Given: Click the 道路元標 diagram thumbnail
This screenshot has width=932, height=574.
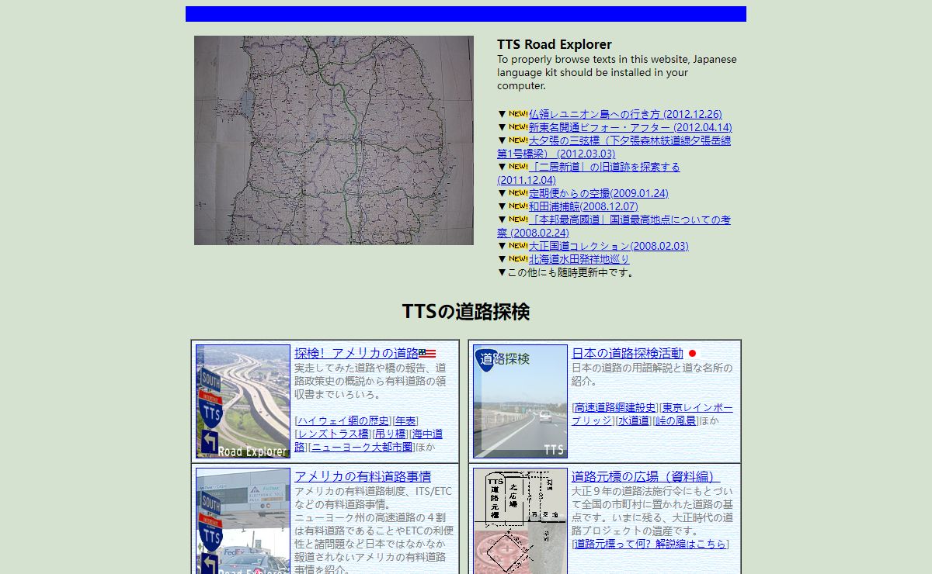Looking at the screenshot, I should pos(520,520).
